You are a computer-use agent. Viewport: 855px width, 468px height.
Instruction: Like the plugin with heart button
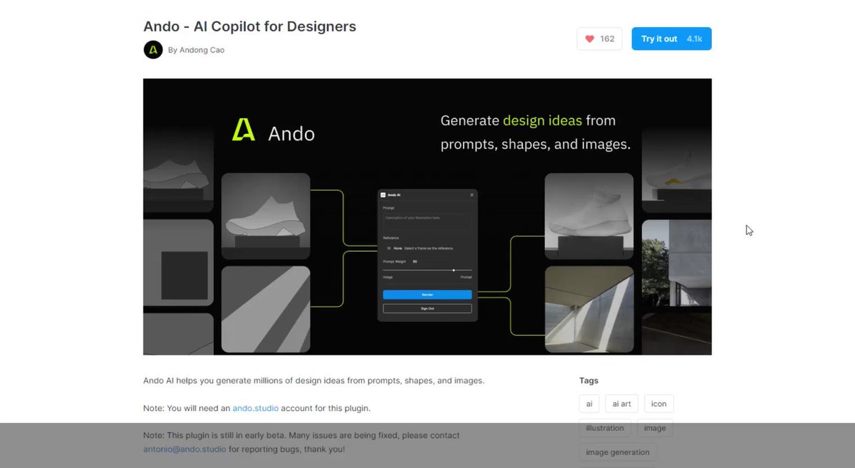pos(599,39)
